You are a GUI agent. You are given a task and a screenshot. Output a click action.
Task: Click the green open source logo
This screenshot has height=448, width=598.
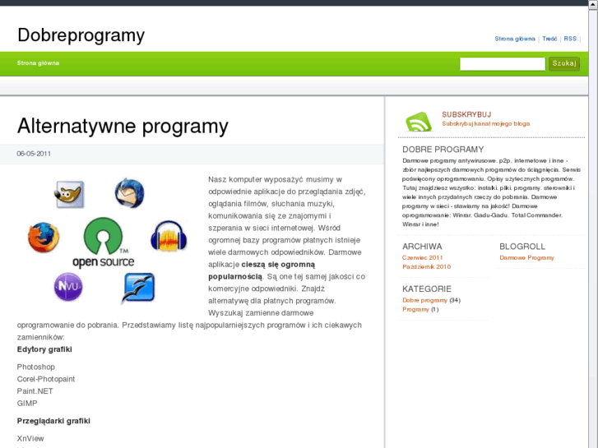(x=104, y=242)
